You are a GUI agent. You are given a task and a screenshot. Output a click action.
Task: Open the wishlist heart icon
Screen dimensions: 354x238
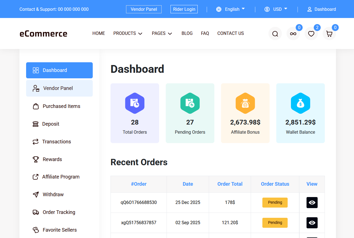pos(311,34)
